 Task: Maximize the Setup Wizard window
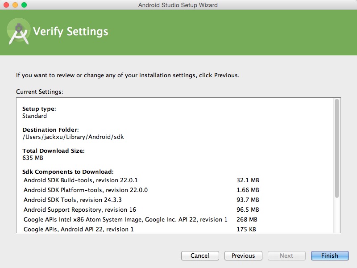coord(24,5)
